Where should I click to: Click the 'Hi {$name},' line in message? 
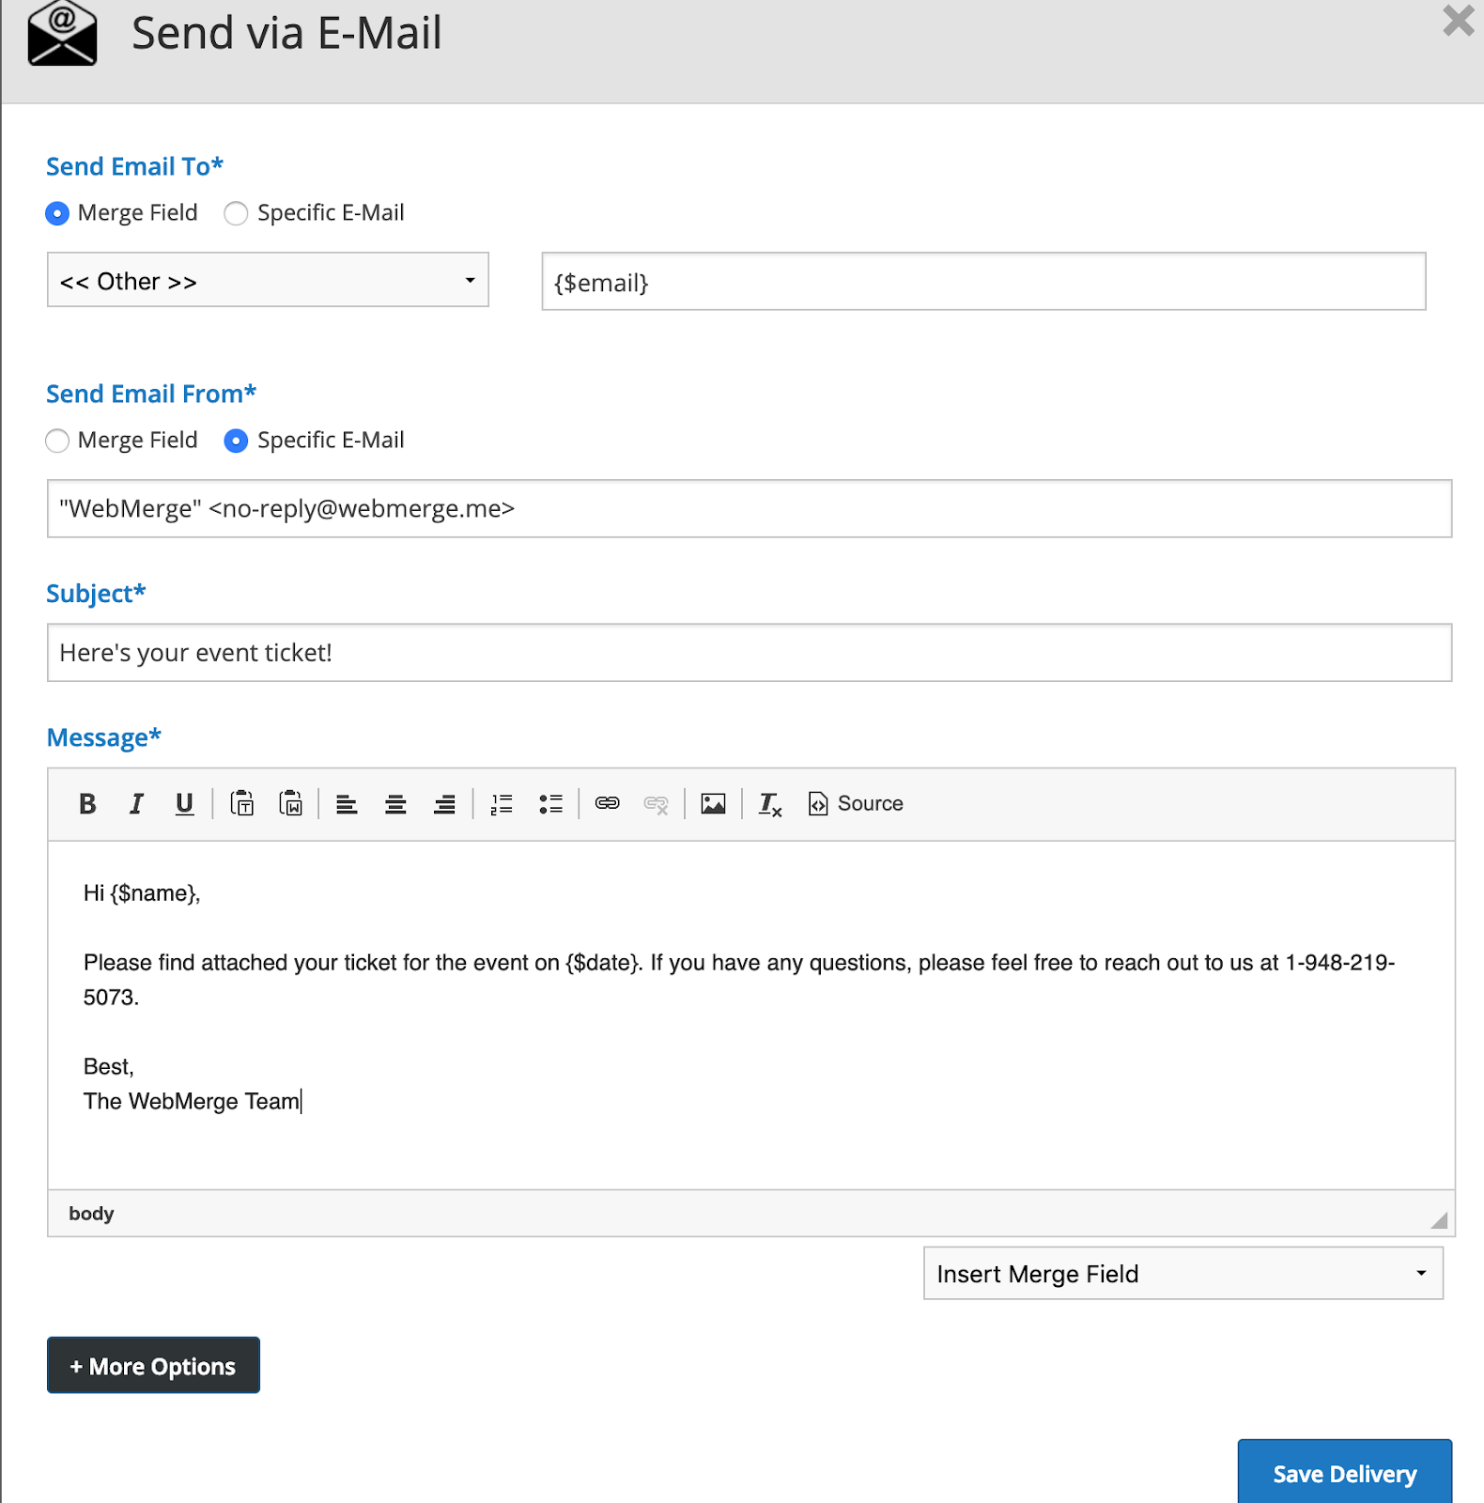pos(142,893)
